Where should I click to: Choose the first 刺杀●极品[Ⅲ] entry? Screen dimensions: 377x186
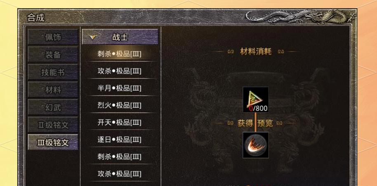pyautogui.click(x=120, y=54)
